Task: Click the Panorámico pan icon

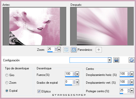Action: pyautogui.click(x=99, y=50)
